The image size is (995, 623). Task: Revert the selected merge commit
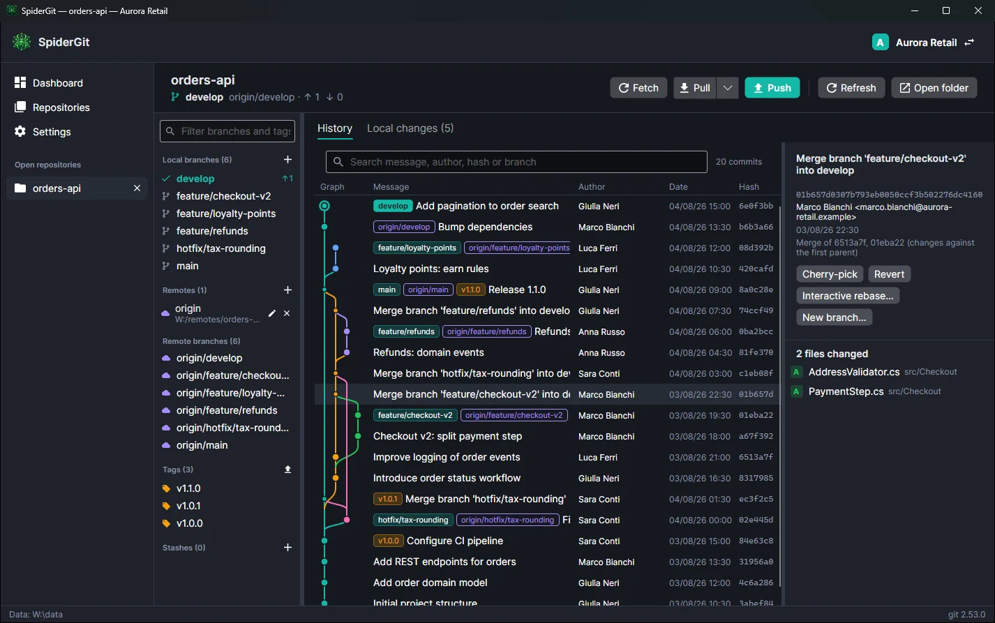point(889,274)
